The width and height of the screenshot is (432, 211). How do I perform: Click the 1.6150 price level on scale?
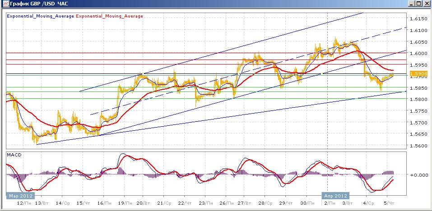418,18
